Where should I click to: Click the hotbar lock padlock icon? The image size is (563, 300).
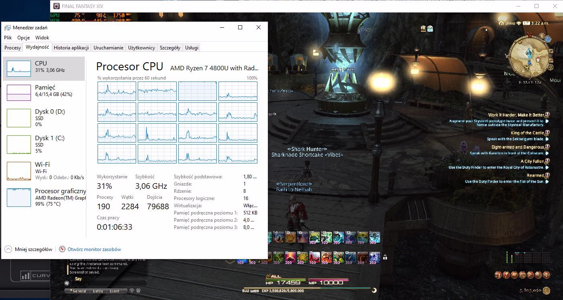click(x=385, y=257)
